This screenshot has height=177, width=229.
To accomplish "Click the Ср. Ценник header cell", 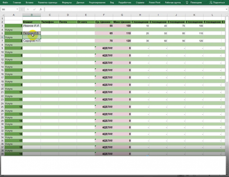I will coord(104,22).
